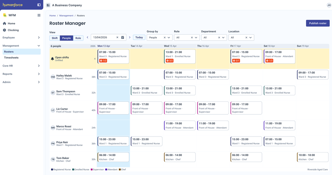This screenshot has height=175, width=332.
Task: Open Timesheets in the sidebar
Action: 22,58
